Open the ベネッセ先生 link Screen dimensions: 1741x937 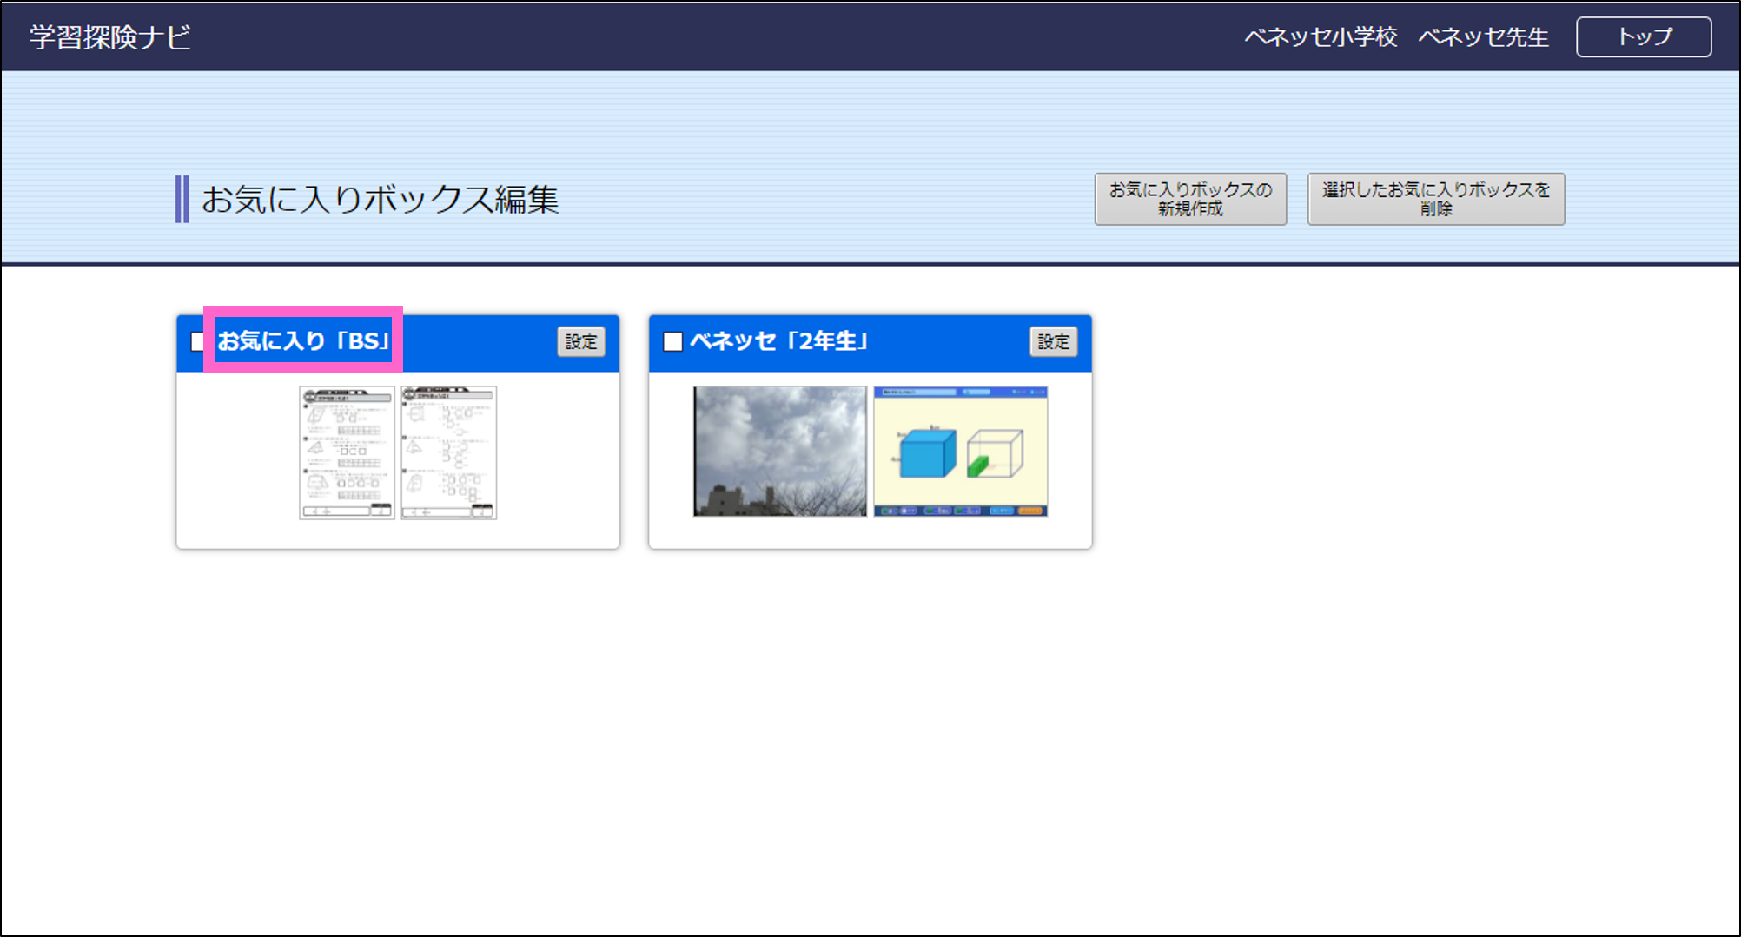click(1483, 36)
